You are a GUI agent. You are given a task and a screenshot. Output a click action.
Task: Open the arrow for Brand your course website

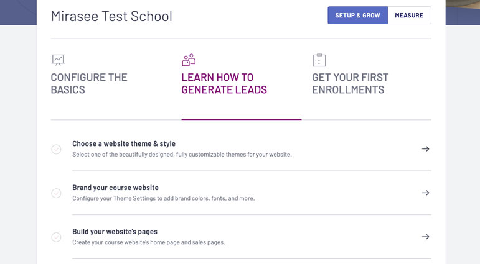(425, 193)
